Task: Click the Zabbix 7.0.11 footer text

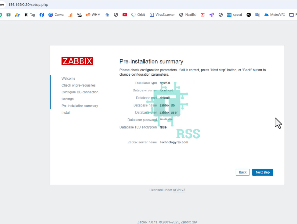Action: (x=167, y=222)
